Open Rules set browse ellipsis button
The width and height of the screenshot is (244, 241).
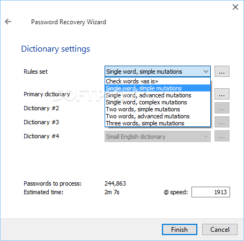pyautogui.click(x=222, y=72)
